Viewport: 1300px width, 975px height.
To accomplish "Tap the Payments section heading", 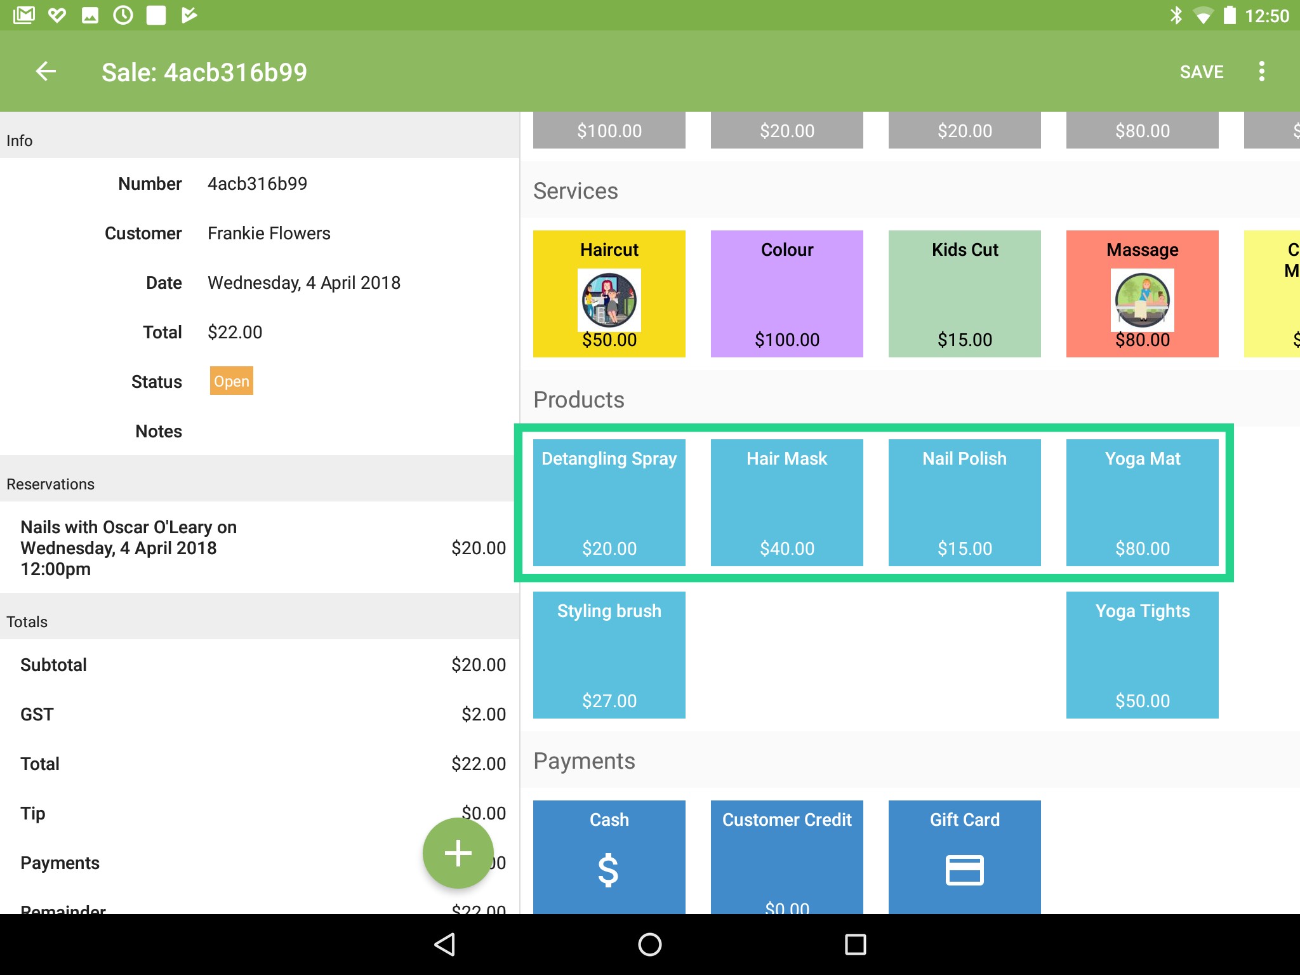I will click(x=584, y=760).
